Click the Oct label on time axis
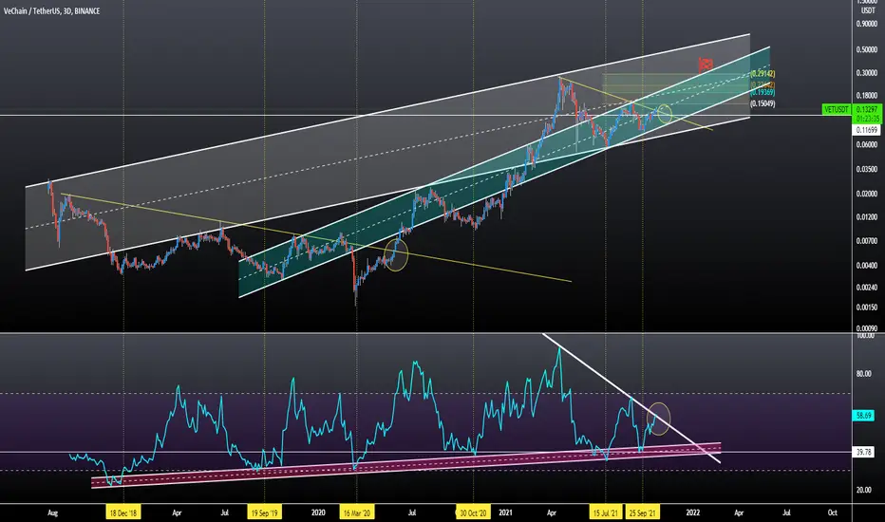Viewport: 885px width, 522px height. click(x=832, y=513)
